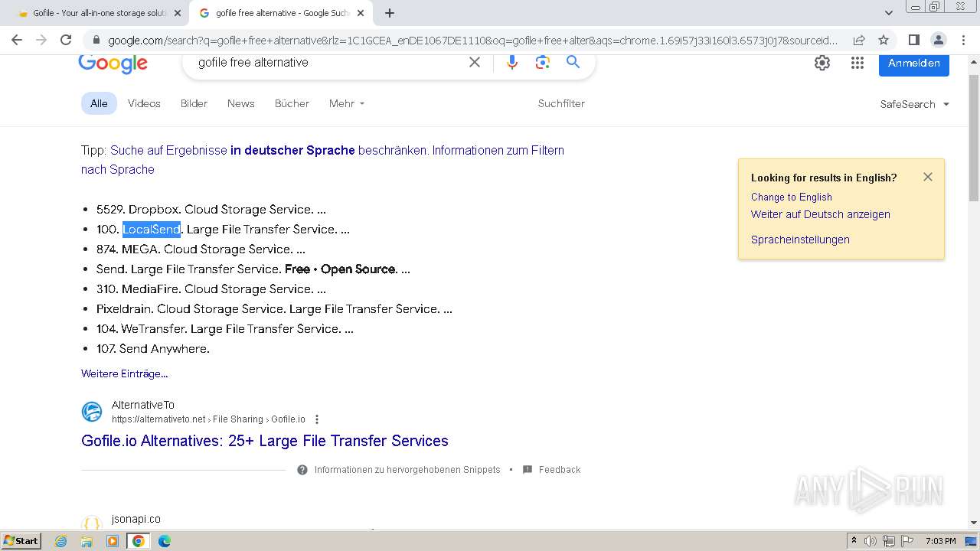Click Change to English link
The image size is (980, 551).
pos(791,197)
